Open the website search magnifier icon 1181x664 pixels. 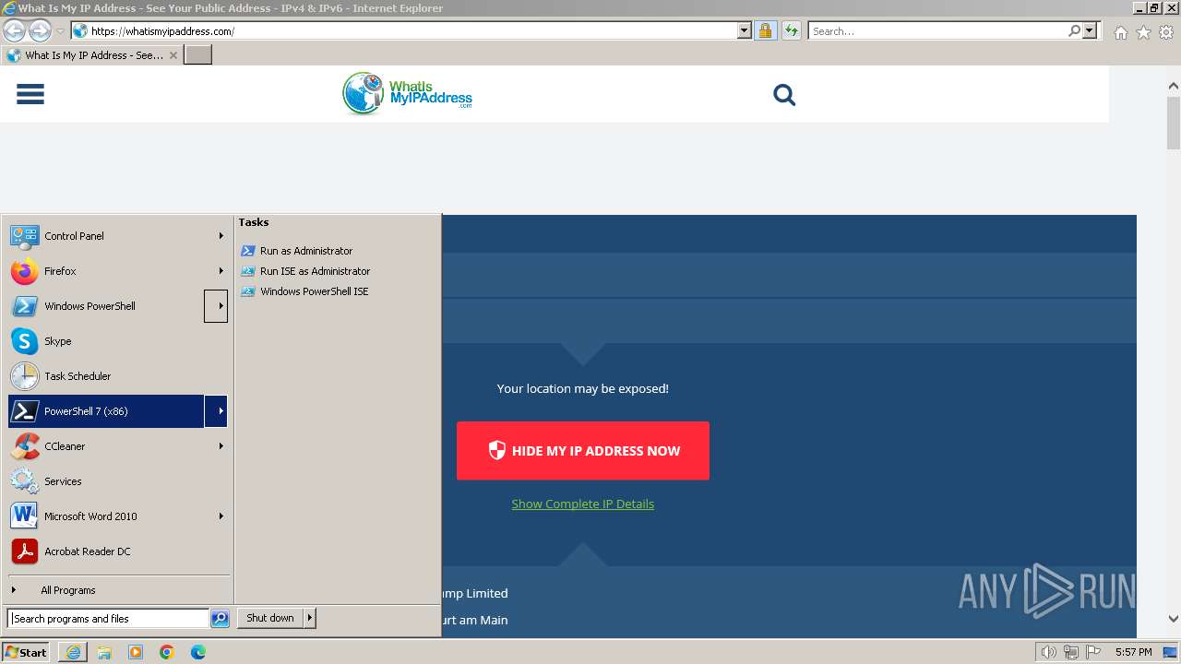[x=784, y=94]
